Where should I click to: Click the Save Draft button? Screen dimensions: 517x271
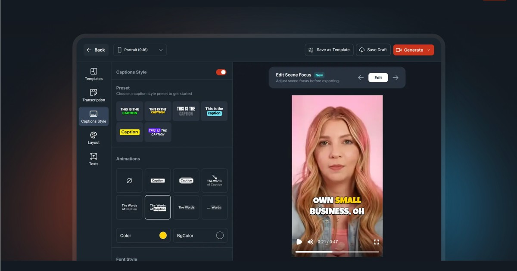pyautogui.click(x=373, y=50)
